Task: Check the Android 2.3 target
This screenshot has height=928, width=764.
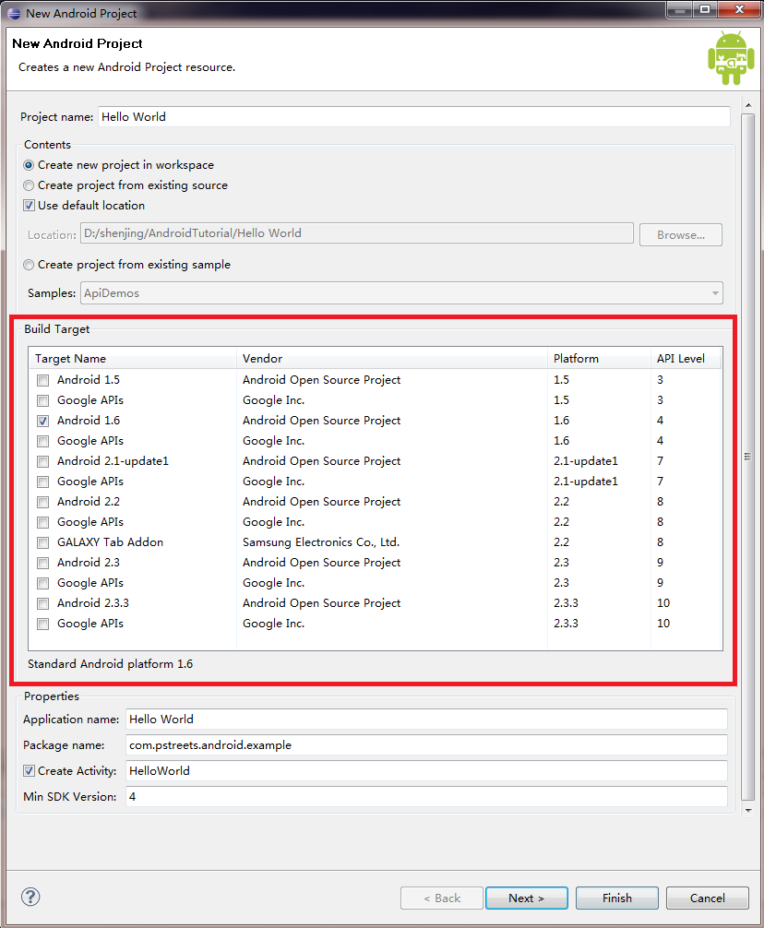Action: click(x=42, y=563)
